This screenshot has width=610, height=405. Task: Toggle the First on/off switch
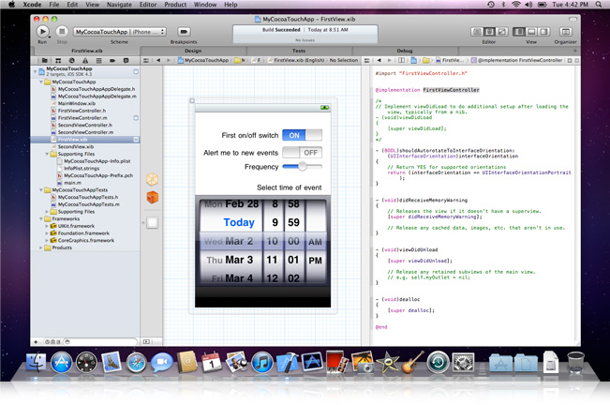(302, 135)
